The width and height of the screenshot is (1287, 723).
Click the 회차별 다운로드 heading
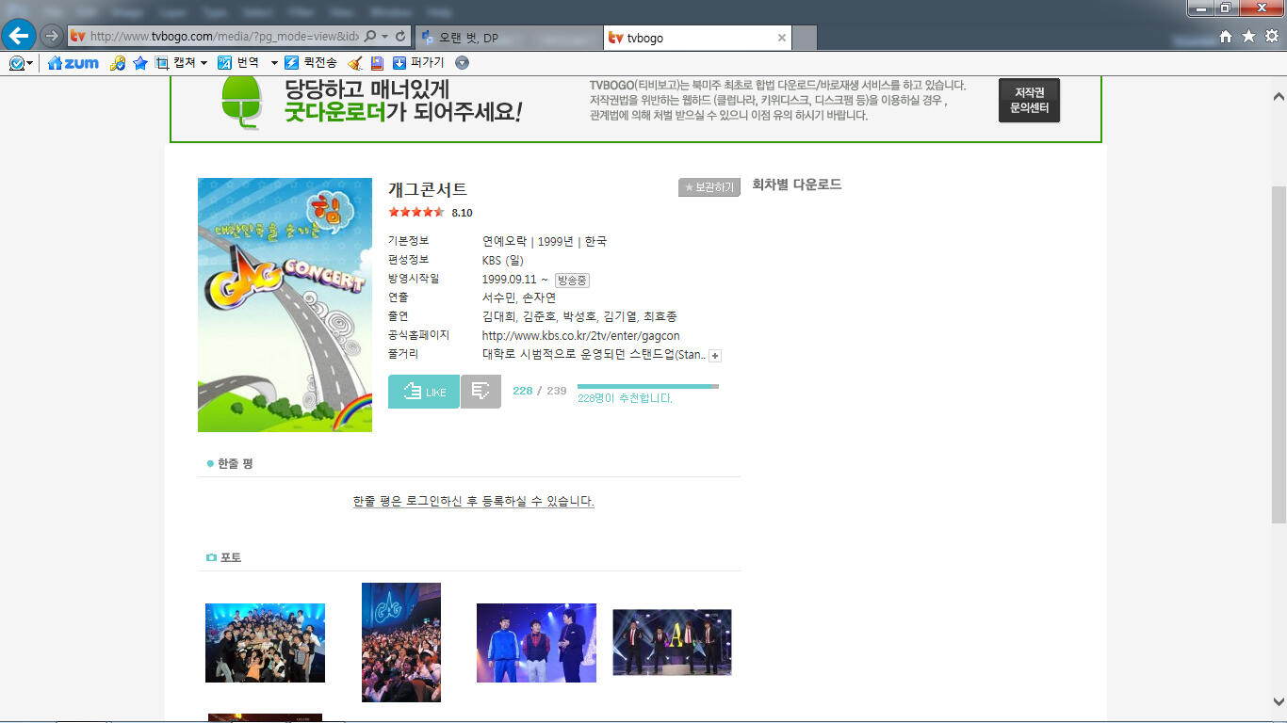(797, 185)
